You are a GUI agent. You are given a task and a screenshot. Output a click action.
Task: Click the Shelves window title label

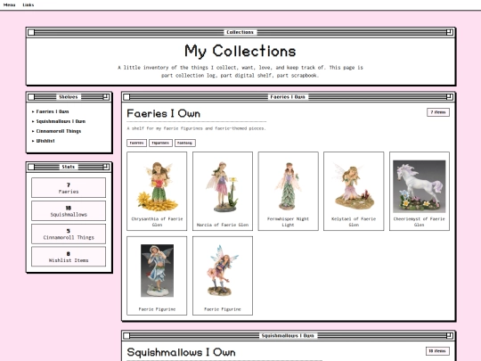[69, 97]
